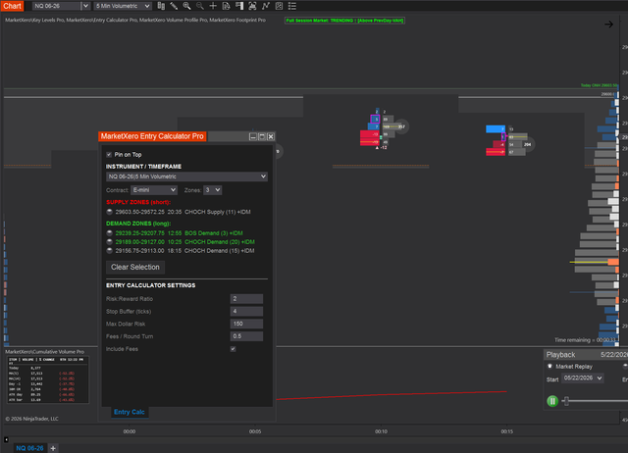
Task: Open the Contract E-mini dropdown
Action: [x=154, y=190]
